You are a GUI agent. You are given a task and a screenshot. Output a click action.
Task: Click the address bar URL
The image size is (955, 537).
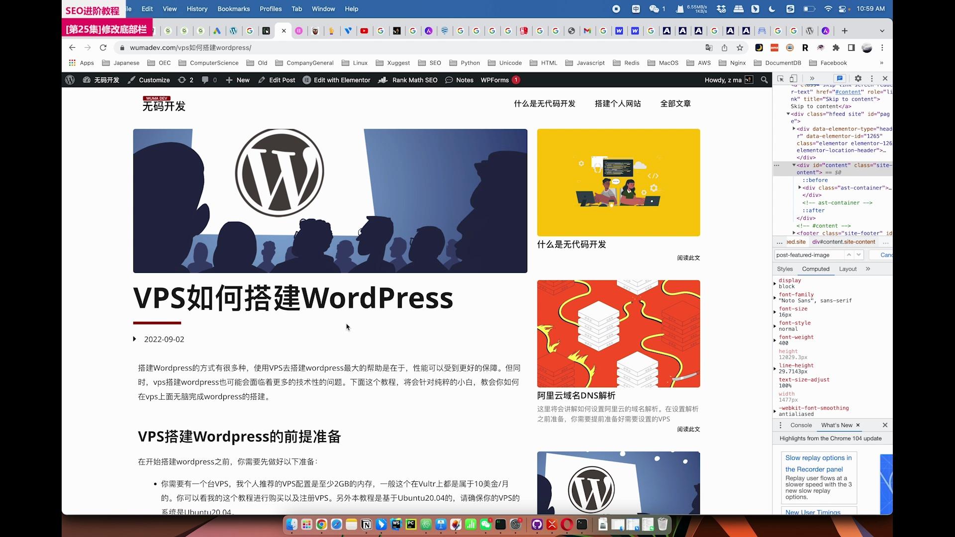coord(191,48)
